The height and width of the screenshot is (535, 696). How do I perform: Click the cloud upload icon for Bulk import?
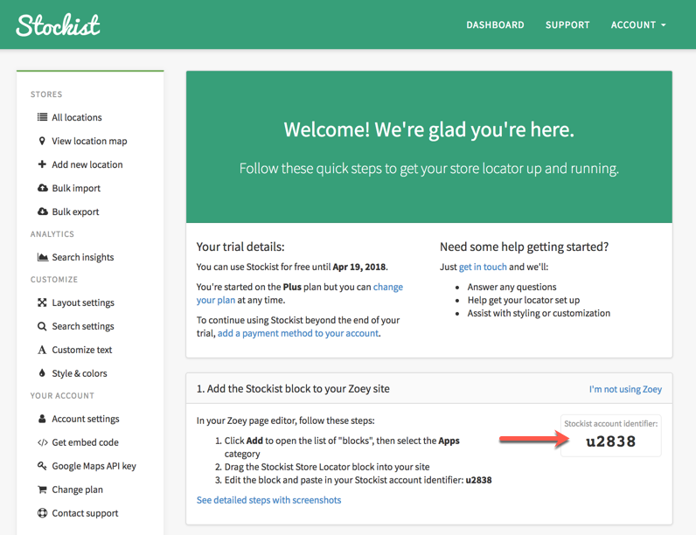43,188
